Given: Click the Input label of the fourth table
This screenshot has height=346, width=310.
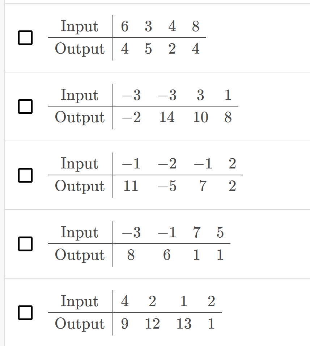Looking at the screenshot, I should point(80,233).
